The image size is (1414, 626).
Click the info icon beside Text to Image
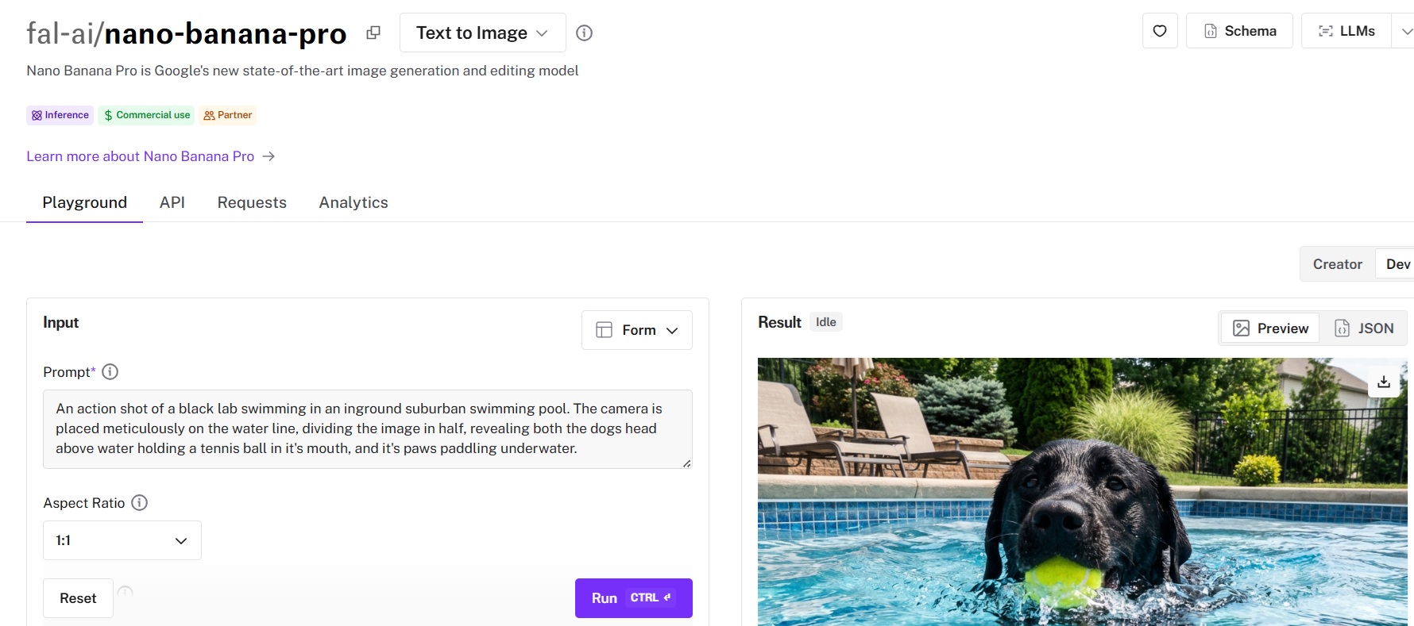tap(584, 33)
